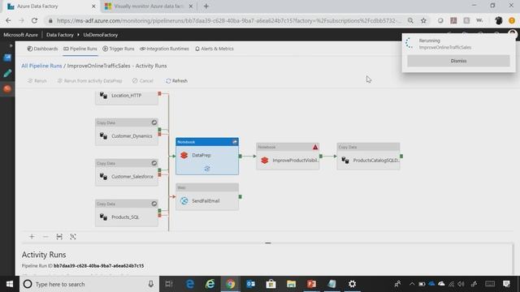Click UxDemoFactory in the header
Viewport: 520px width, 292px height.
[101, 35]
